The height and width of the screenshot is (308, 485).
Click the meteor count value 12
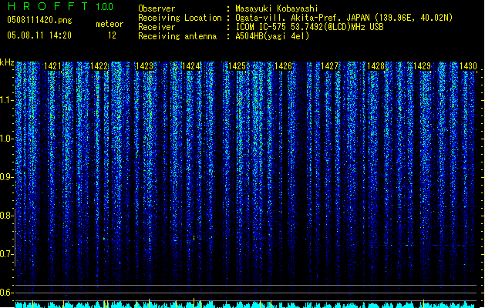click(112, 35)
